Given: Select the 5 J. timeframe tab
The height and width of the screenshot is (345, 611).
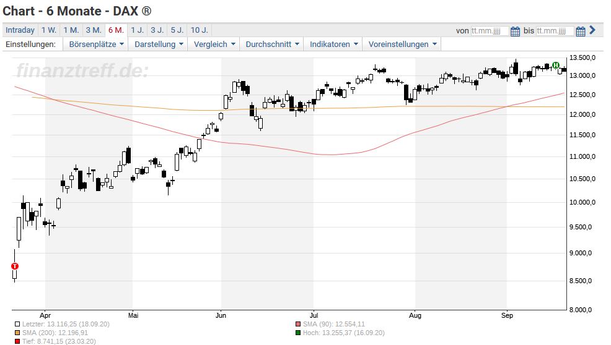Looking at the screenshot, I should point(177,30).
